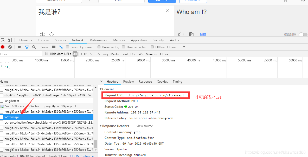Select the ?src=1&locate request row
This screenshot has height=157, width=308.
[47, 106]
